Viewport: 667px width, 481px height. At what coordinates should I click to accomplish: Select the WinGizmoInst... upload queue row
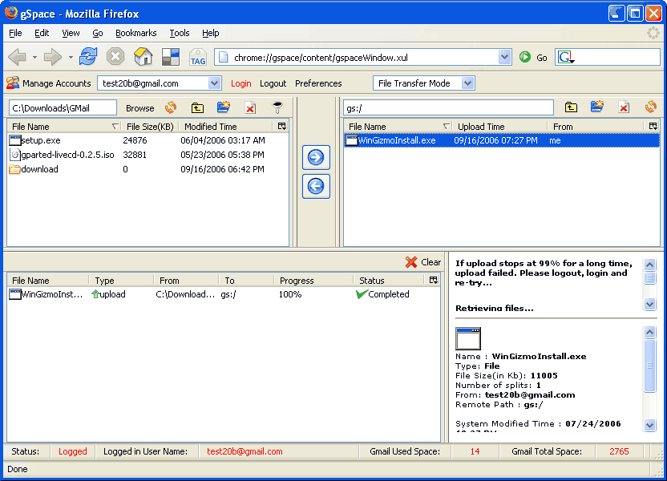[x=224, y=294]
